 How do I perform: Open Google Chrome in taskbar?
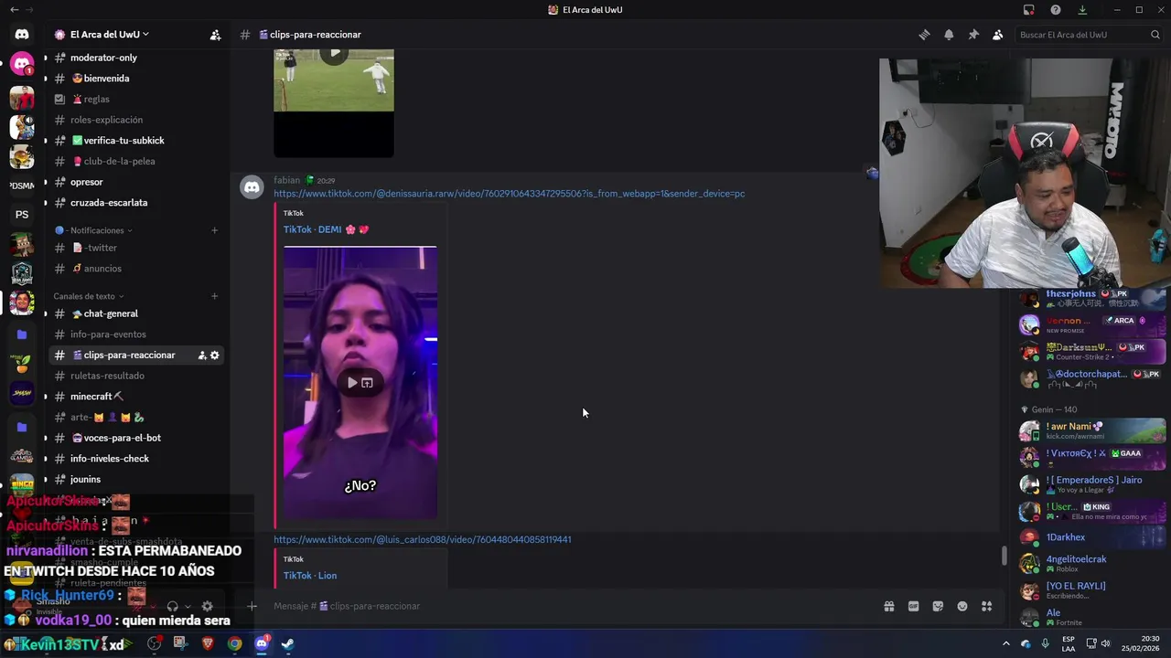(235, 643)
